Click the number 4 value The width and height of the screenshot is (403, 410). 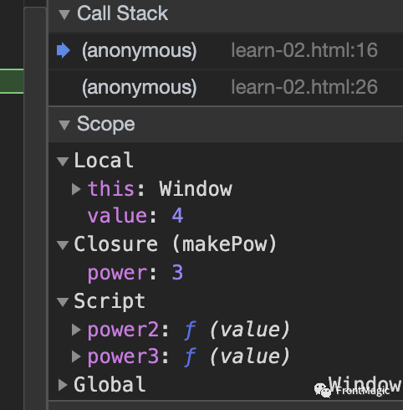[x=177, y=216]
